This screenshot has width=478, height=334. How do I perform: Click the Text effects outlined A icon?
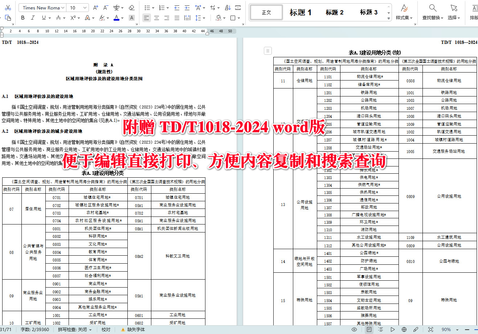coord(87,18)
